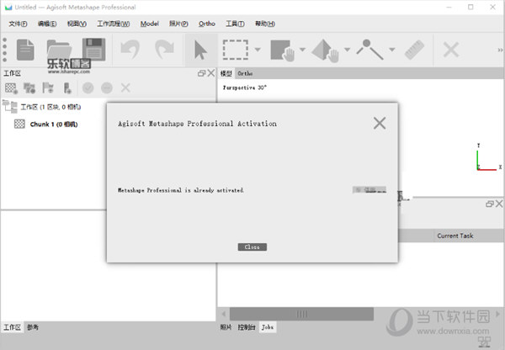The width and height of the screenshot is (505, 350).
Task: Switch to the 控制台 bottom tab
Action: pos(247,327)
